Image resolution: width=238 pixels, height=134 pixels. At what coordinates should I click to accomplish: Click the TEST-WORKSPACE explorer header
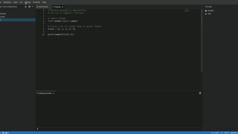pos(9,7)
